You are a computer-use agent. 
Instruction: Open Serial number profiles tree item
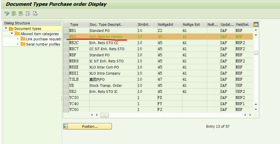click(x=43, y=44)
